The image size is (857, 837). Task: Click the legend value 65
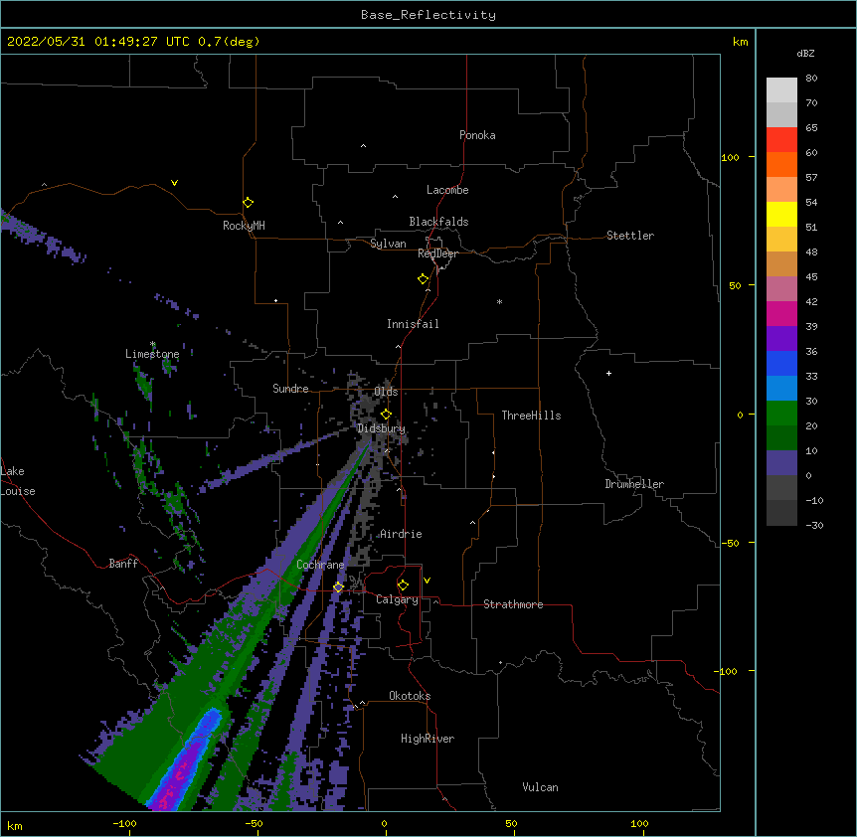point(811,128)
